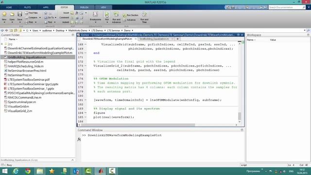The image size is (311, 175).
Task: Click the help question mark icon
Action: (265, 7)
